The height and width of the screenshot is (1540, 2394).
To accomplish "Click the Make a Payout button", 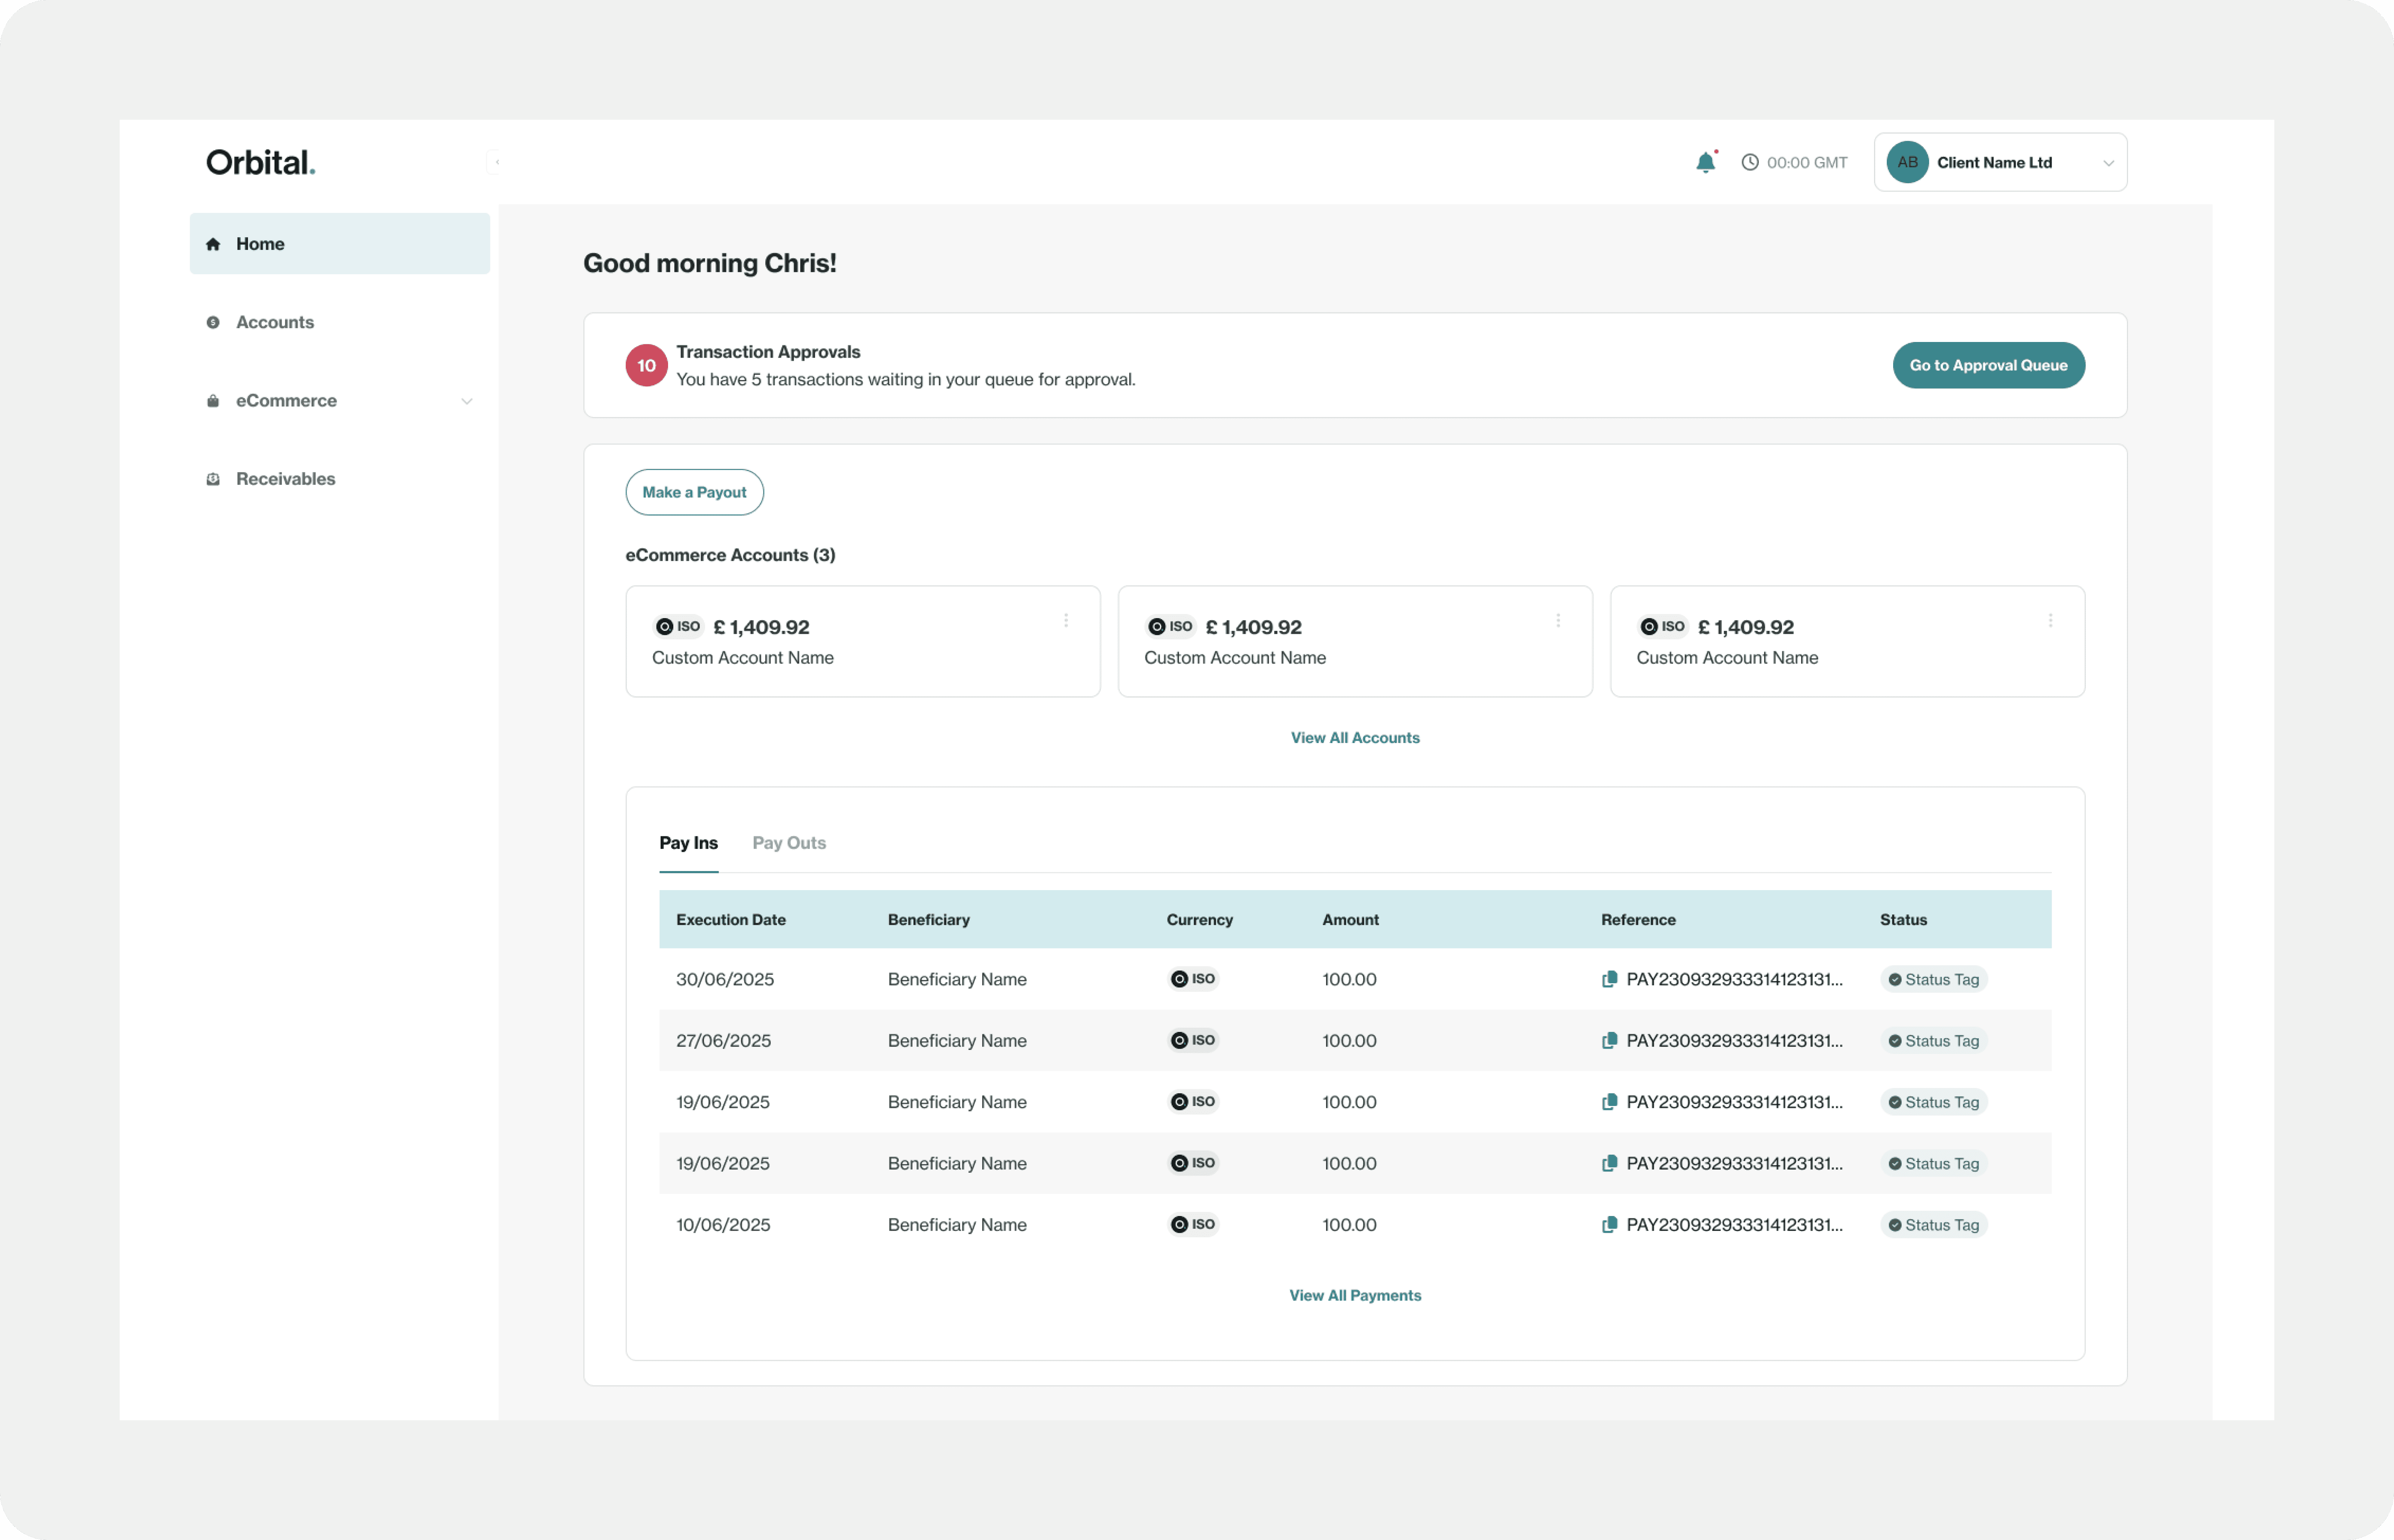I will tap(694, 492).
